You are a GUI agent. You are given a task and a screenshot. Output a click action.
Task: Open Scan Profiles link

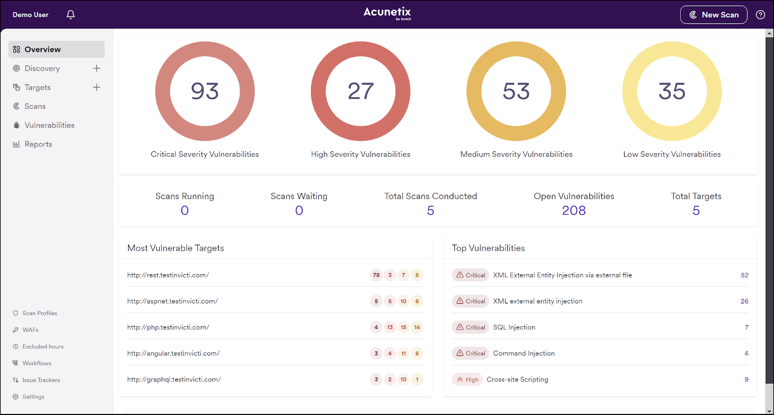tap(40, 313)
